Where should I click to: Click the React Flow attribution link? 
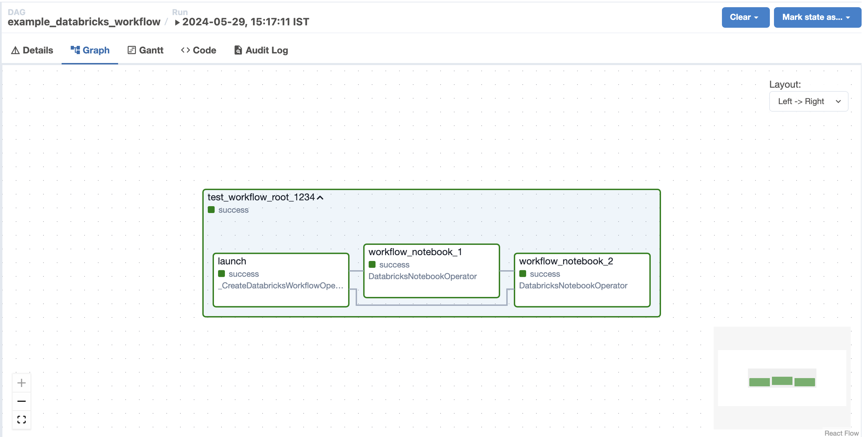(x=841, y=433)
